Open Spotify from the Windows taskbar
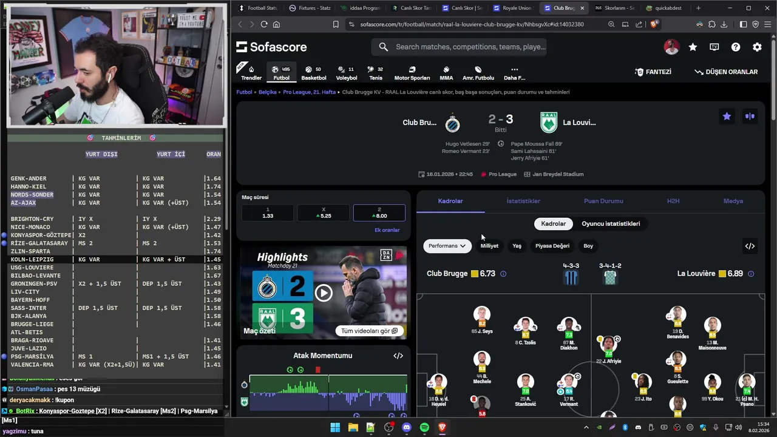 (424, 427)
